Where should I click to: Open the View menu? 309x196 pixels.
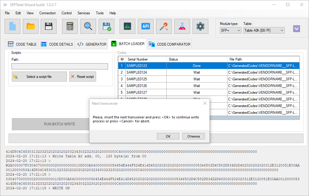(x=30, y=13)
